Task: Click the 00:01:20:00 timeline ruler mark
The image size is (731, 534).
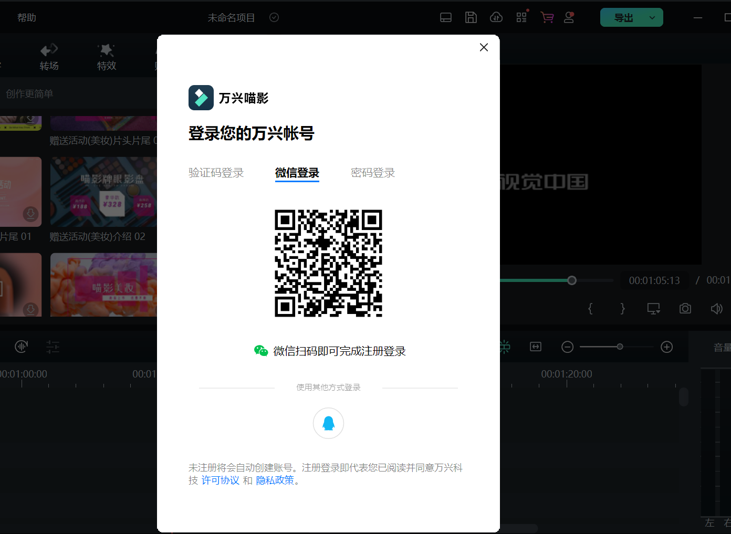Action: (x=567, y=374)
